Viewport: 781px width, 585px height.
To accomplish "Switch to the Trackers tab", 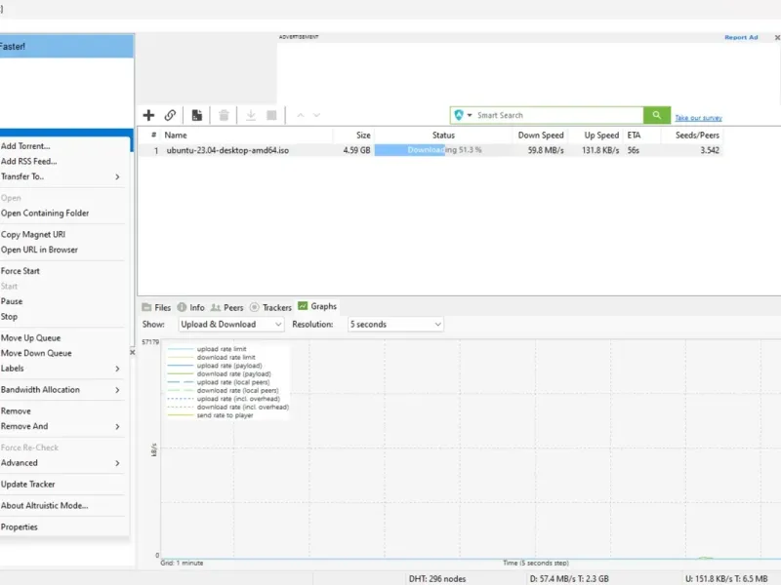I will [270, 307].
